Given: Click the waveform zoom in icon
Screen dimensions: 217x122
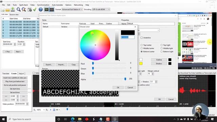Looking at the screenshot, I should [47, 110].
